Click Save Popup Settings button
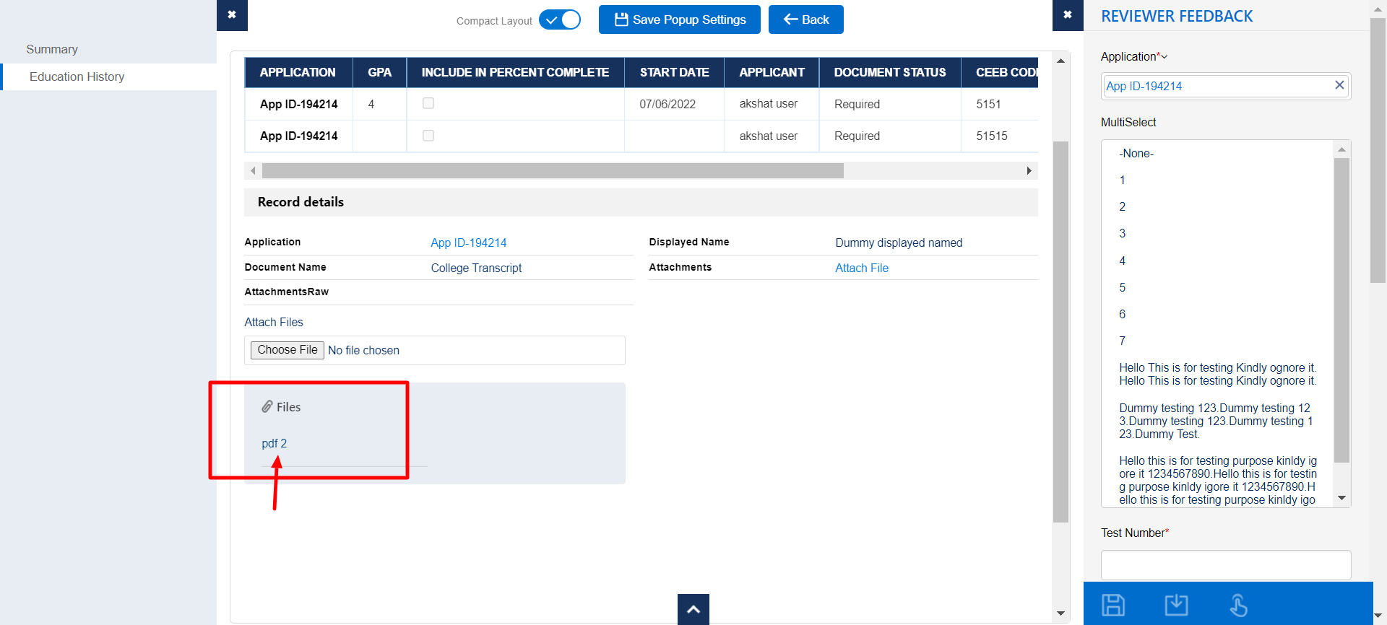 coord(679,19)
